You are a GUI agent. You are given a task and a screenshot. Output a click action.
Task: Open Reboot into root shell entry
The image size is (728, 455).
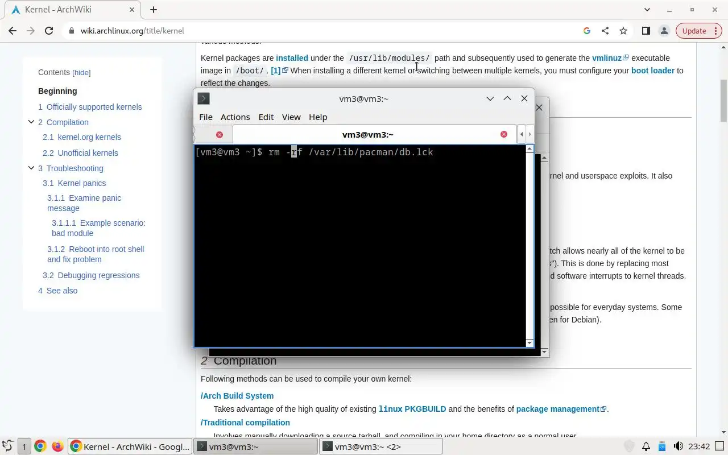pos(96,254)
